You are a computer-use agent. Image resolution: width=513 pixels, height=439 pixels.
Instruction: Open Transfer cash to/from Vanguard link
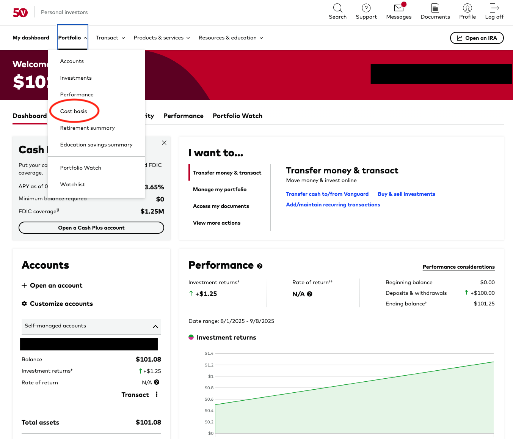pyautogui.click(x=327, y=194)
